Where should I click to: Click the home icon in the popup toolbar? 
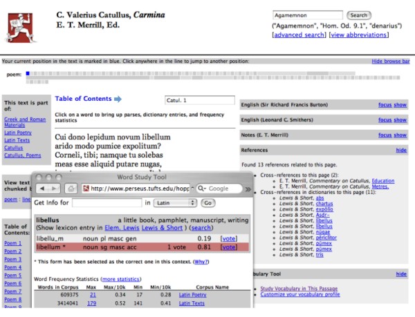click(x=71, y=188)
